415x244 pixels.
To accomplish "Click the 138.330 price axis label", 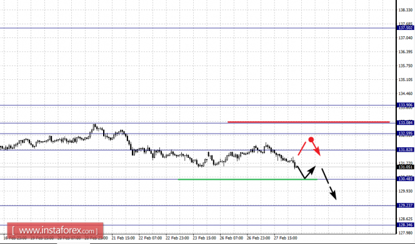I will tap(406, 10).
